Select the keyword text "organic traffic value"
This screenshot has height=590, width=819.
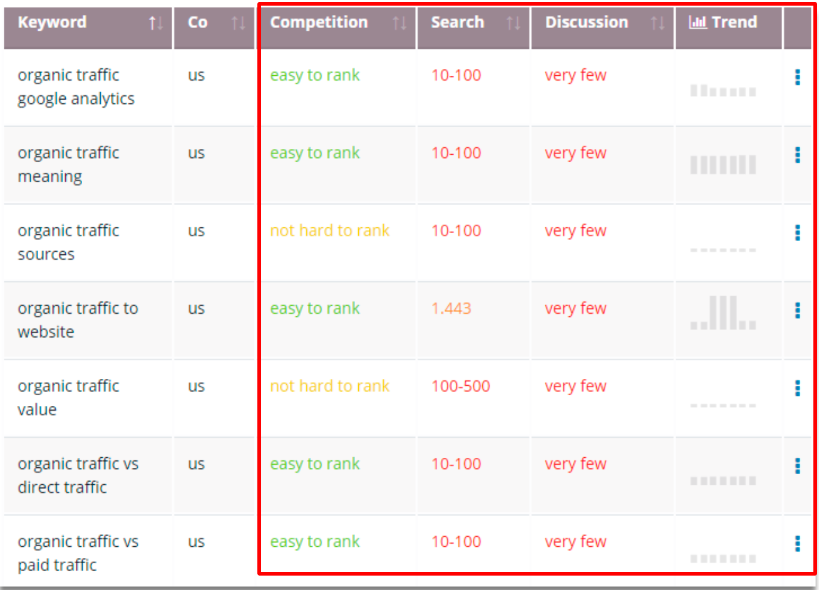click(x=69, y=397)
